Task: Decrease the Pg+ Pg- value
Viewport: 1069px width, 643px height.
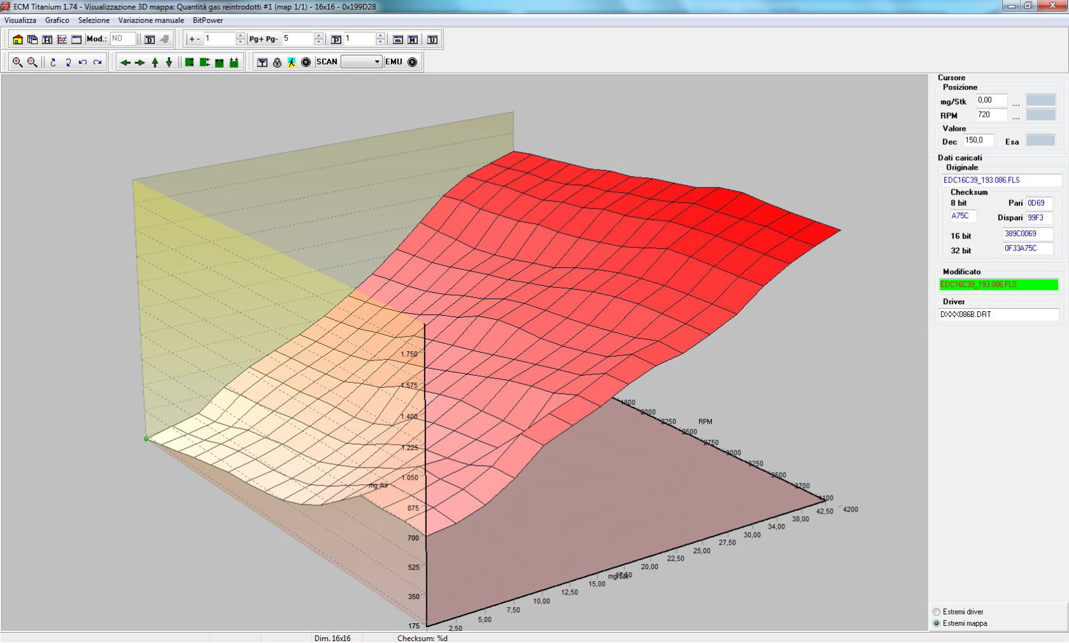Action: (x=318, y=42)
